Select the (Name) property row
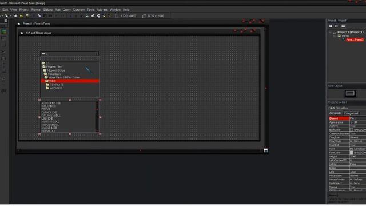Image resolution: width=366 pixels, height=206 pixels. coord(347,118)
